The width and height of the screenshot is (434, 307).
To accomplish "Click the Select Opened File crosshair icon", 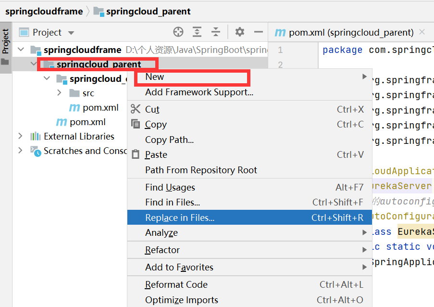I will point(178,32).
